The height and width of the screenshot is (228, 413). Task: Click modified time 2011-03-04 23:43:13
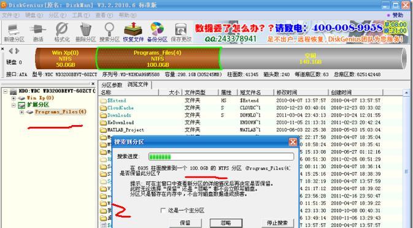coord(301,115)
